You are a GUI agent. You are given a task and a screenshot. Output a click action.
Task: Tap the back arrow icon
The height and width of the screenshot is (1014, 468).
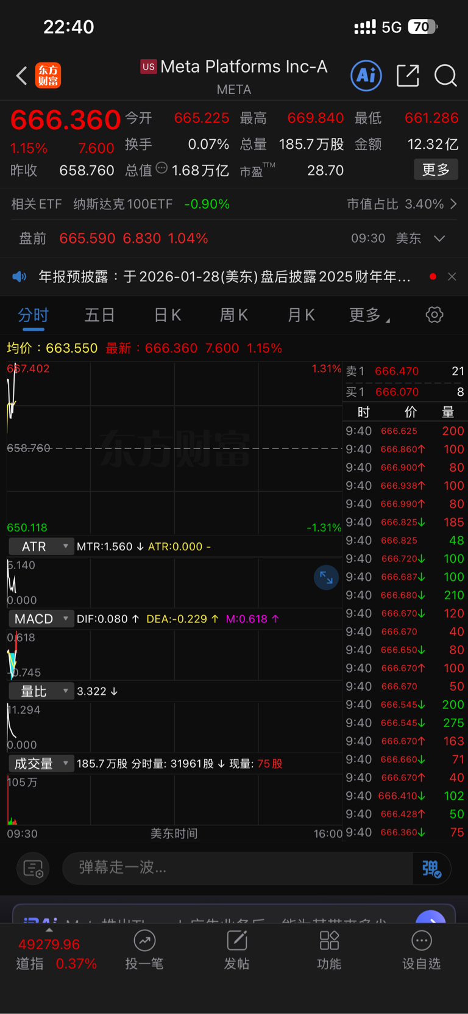click(22, 76)
